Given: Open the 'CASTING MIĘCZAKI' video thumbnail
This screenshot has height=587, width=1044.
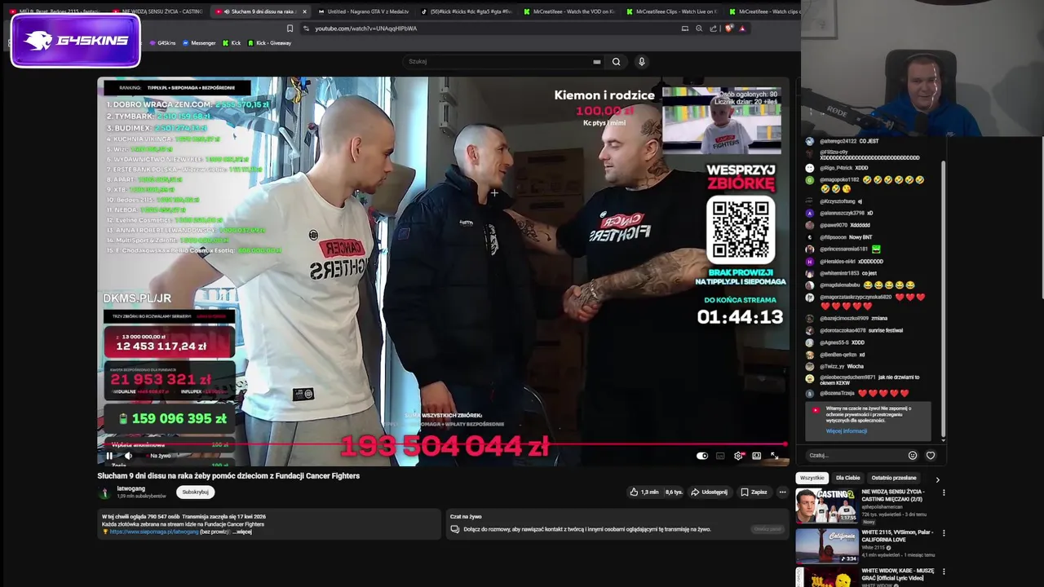Looking at the screenshot, I should (826, 505).
